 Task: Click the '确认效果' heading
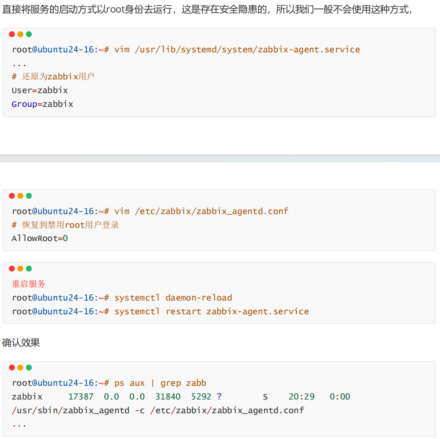[x=21, y=343]
